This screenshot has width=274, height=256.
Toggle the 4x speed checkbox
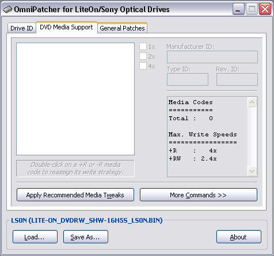coord(143,66)
